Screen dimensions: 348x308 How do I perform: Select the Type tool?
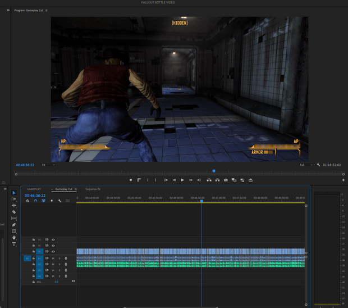14,244
